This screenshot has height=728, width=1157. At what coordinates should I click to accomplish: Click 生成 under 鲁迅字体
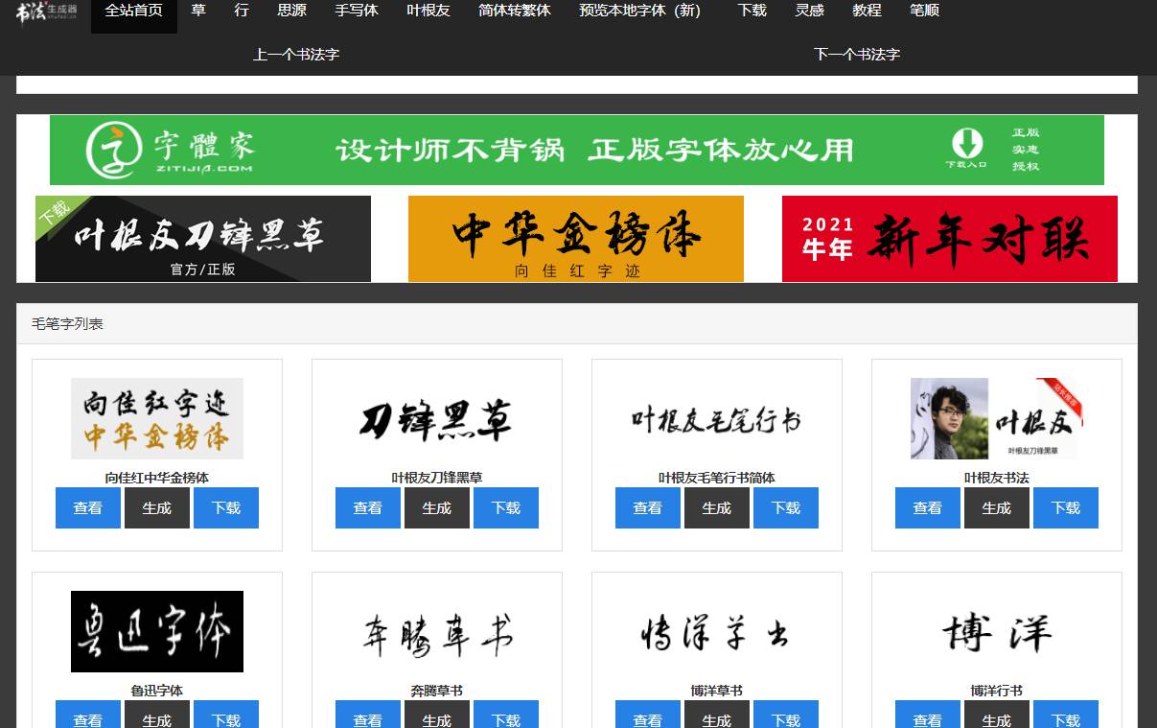(157, 715)
